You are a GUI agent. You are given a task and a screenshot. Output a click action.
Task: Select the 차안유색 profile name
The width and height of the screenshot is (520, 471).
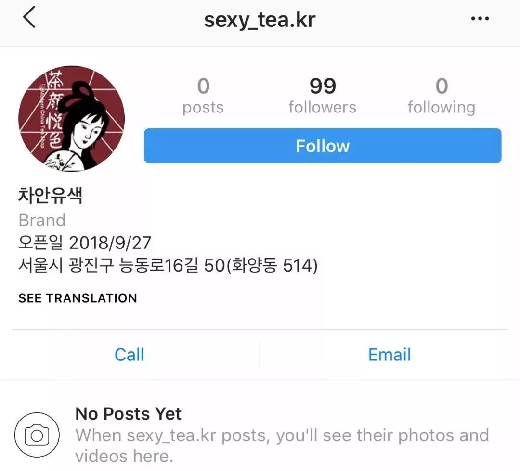(50, 195)
